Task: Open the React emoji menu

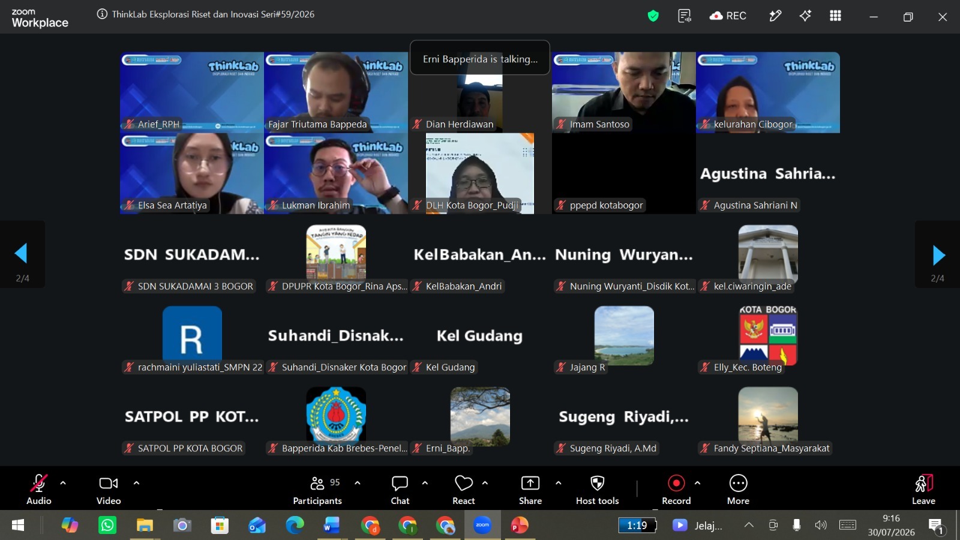Action: pos(463,490)
